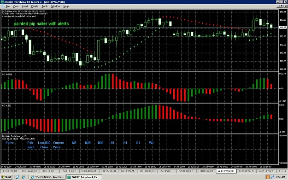Open the Show Desktop quick launch icon
The width and height of the screenshot is (288, 180).
tap(18, 177)
